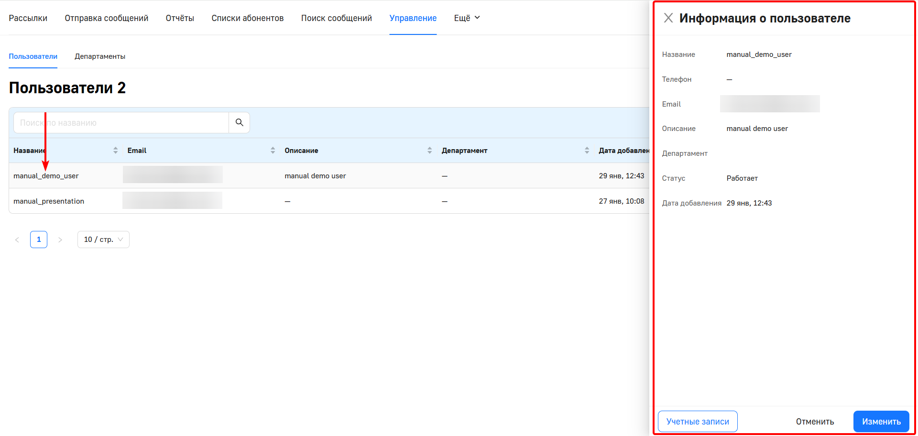Viewport: 918px width, 436px height.
Task: Expand the Ещё menu dropdown
Action: click(467, 18)
